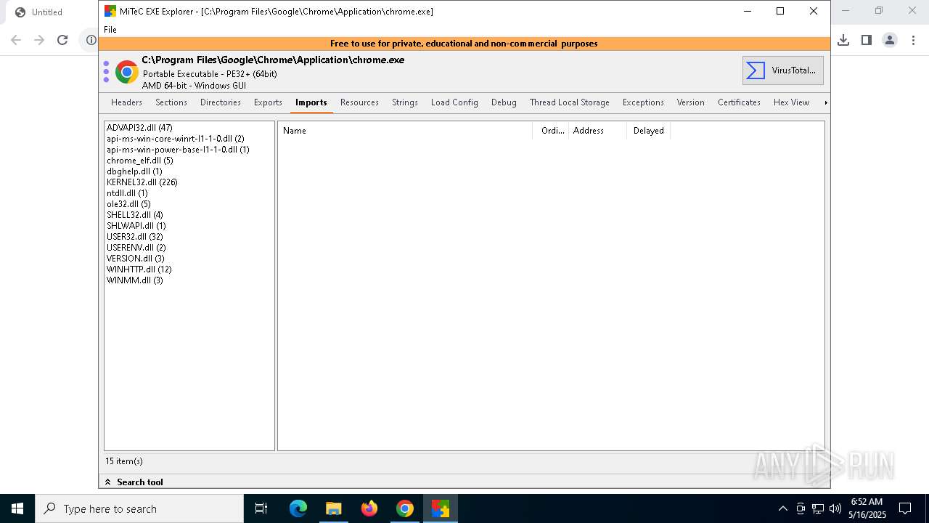Select ntdll.dll (1) entry
This screenshot has height=523, width=929.
[x=127, y=193]
